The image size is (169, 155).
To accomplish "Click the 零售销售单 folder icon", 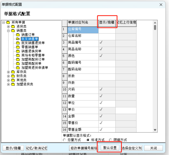I will [18, 47].
